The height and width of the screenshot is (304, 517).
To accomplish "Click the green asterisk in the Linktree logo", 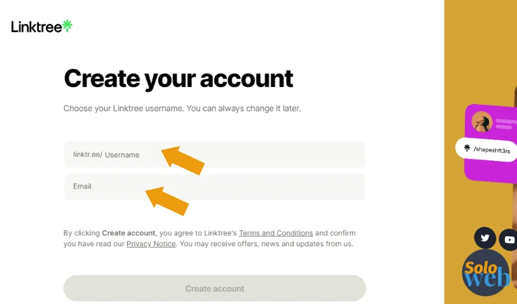I will (68, 26).
